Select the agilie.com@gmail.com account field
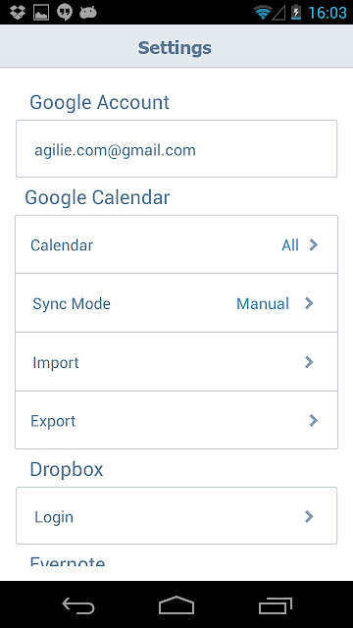 (x=176, y=148)
